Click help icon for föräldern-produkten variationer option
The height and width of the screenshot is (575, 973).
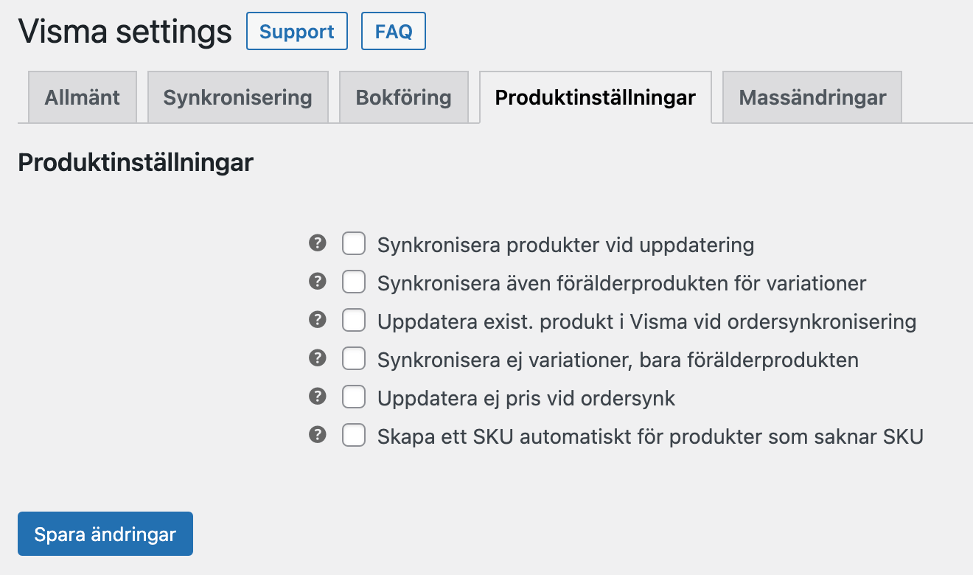[317, 281]
